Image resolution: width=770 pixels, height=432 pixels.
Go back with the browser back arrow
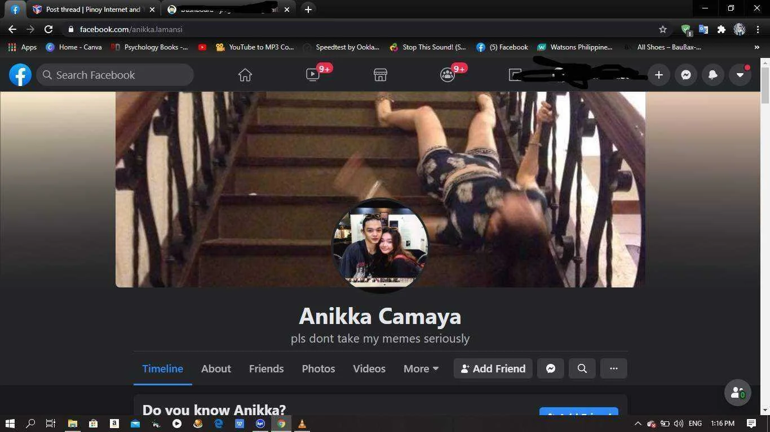(12, 29)
